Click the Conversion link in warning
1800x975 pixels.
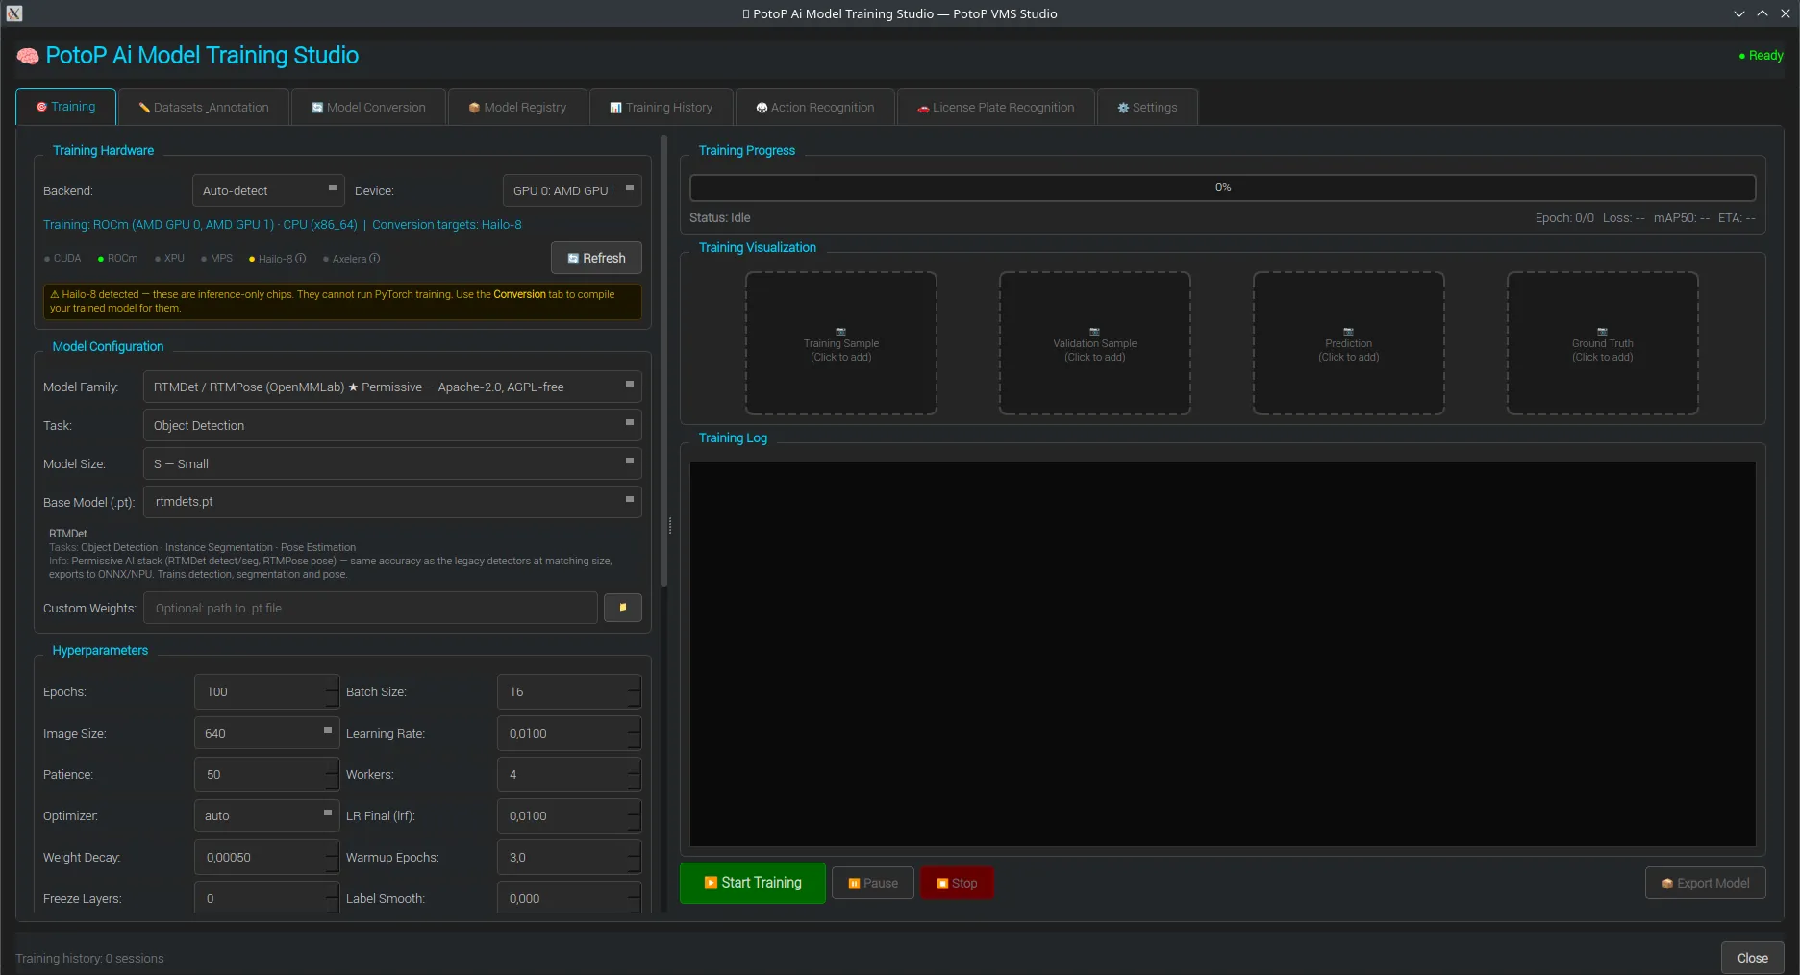(519, 294)
